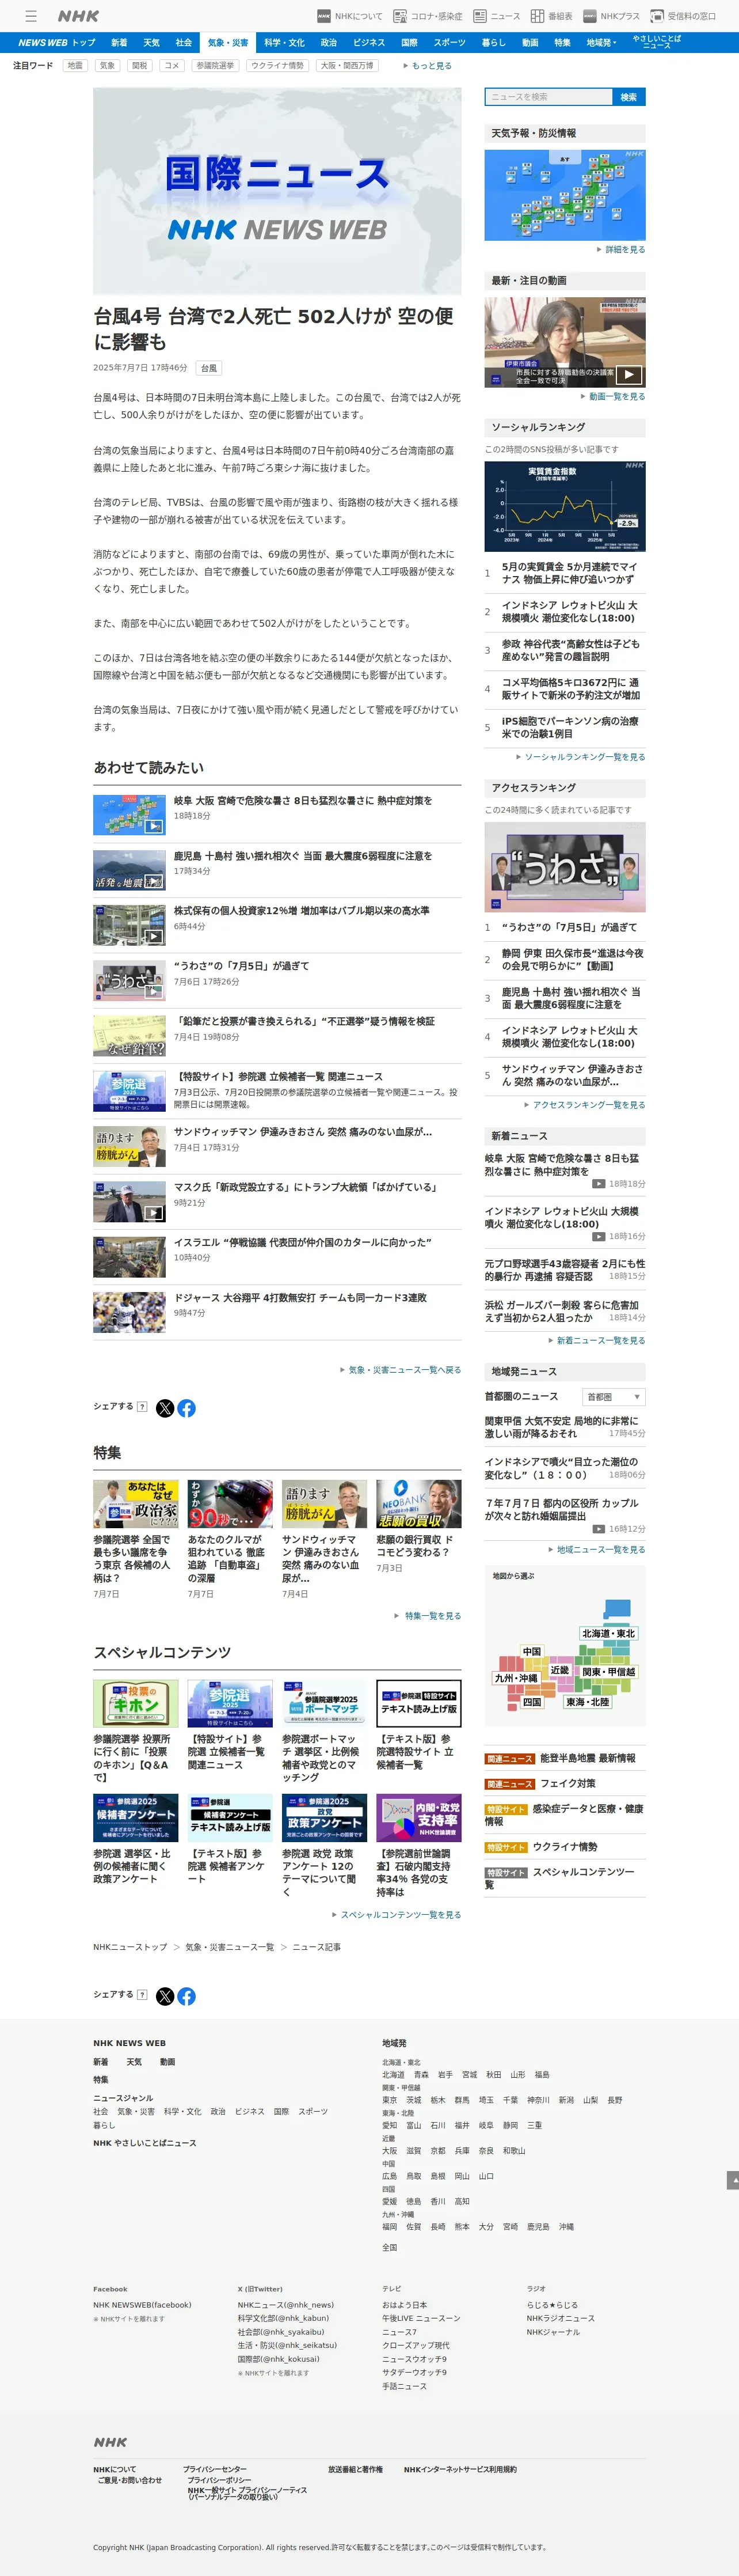Open the ドジャース 大谷翔平 article thumbnail
Viewport: 739px width, 2576px height.
click(129, 1312)
